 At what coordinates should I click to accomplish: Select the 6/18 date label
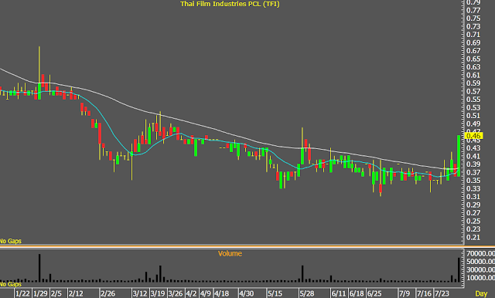click(357, 293)
